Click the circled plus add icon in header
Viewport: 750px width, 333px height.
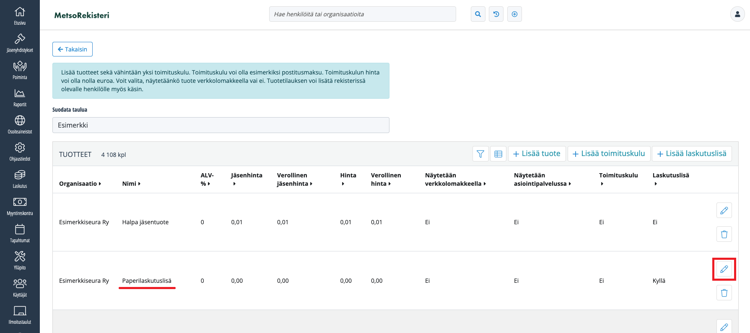click(x=514, y=14)
